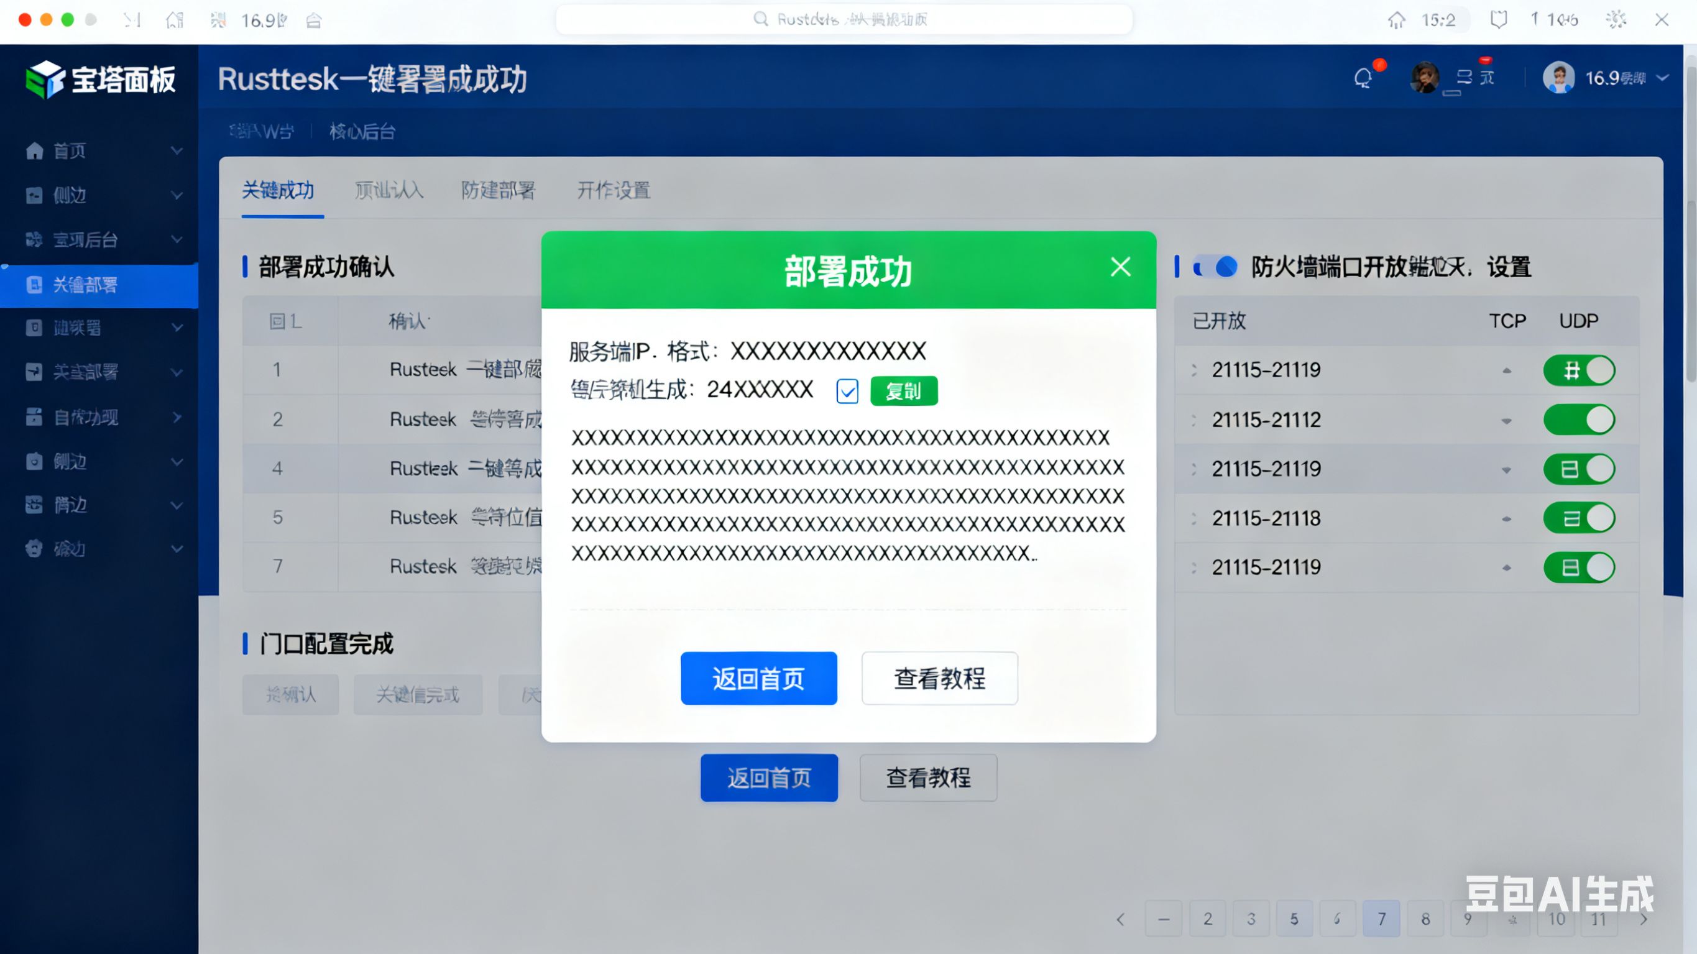This screenshot has height=954, width=1697.
Task: Click the notification bell icon with red dot
Action: 1364,78
